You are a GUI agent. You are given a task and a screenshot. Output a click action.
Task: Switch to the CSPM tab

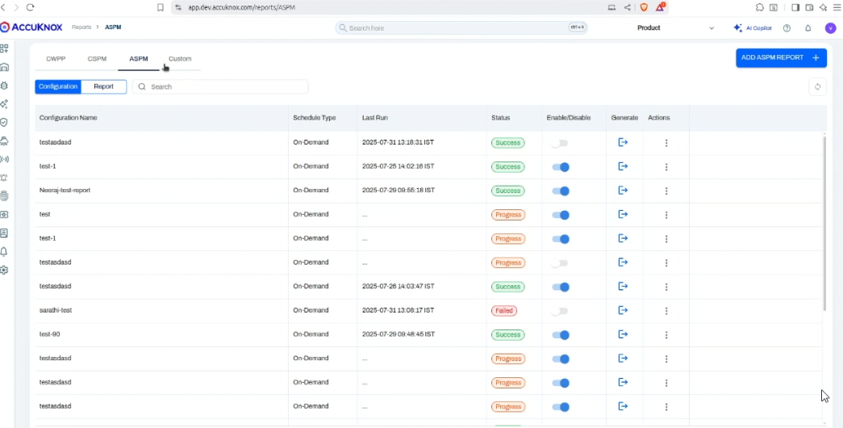coord(98,59)
